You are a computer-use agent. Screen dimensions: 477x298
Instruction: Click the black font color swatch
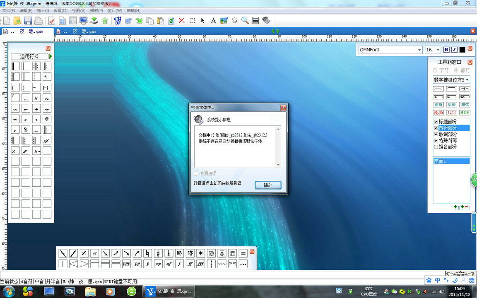click(462, 50)
